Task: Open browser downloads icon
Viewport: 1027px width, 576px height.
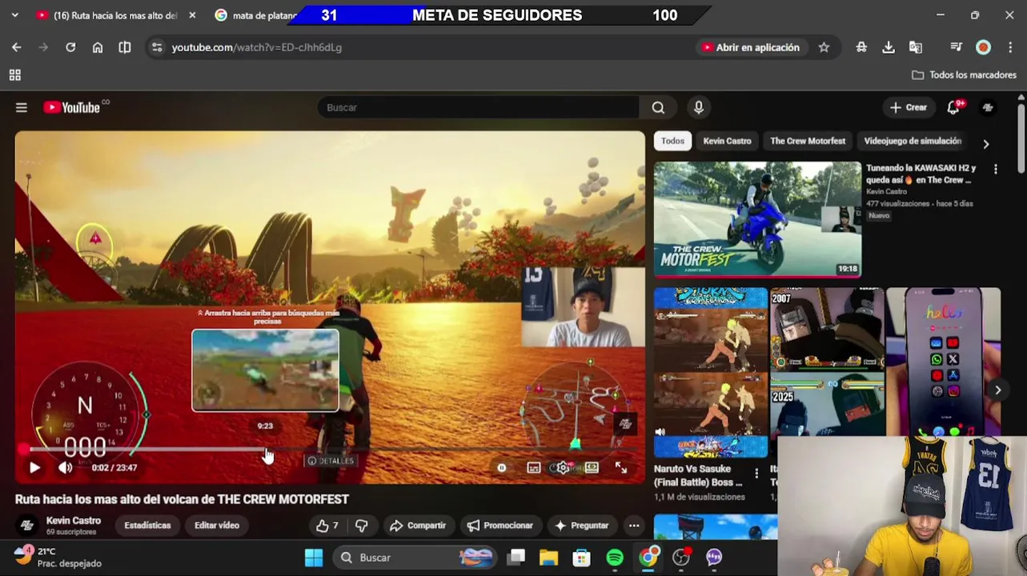Action: click(889, 47)
